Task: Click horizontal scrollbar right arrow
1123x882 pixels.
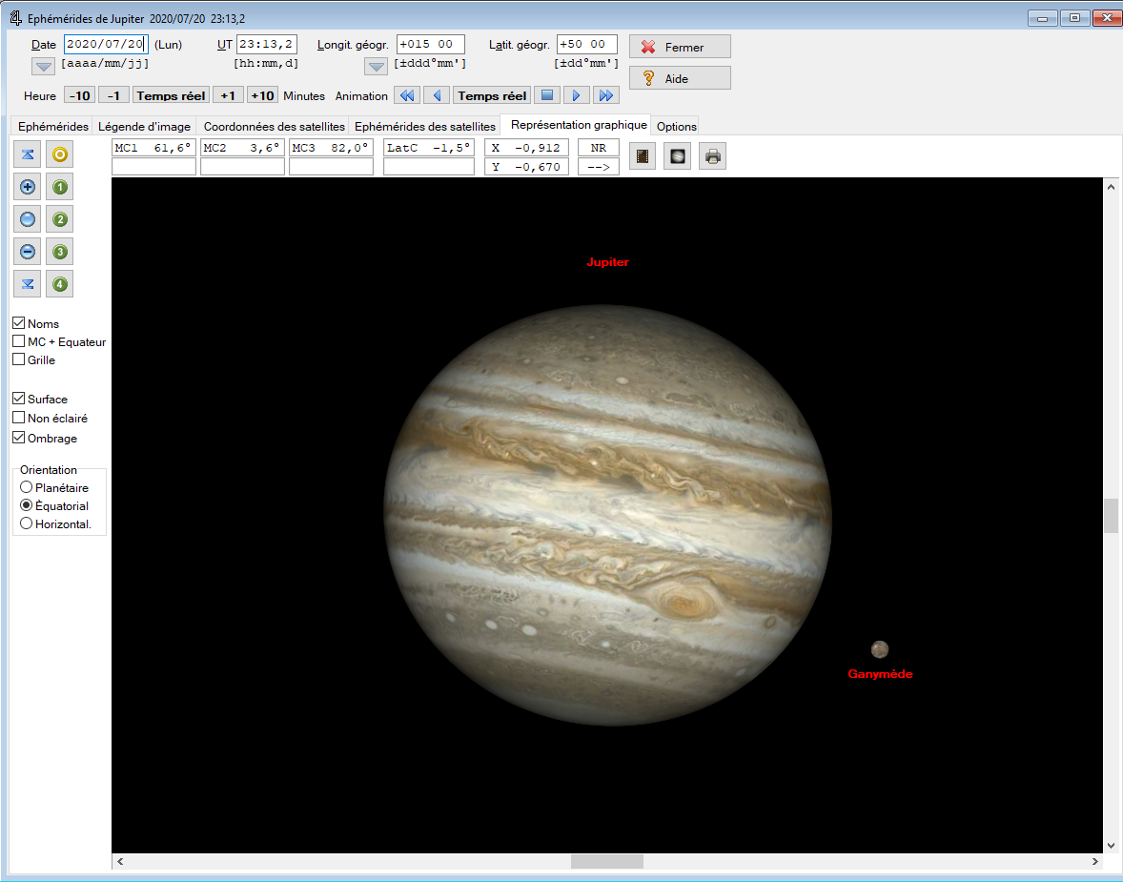Action: (x=1095, y=861)
